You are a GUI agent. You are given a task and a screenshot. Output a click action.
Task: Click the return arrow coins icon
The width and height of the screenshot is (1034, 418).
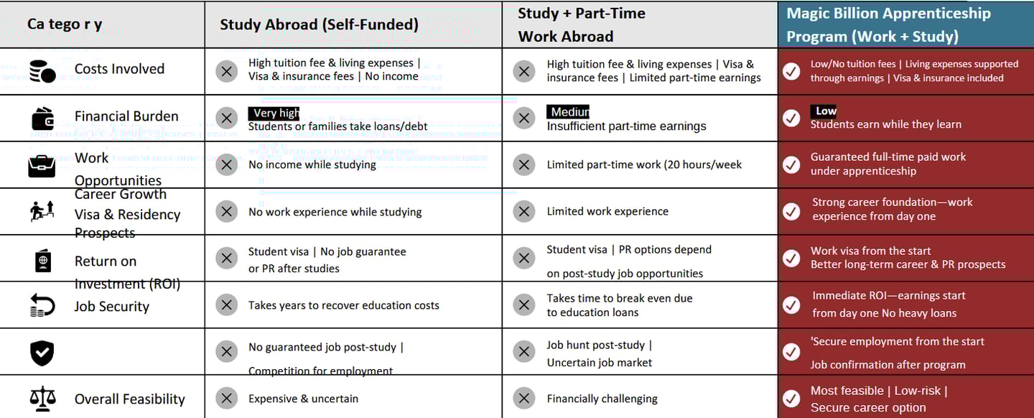pos(42,305)
